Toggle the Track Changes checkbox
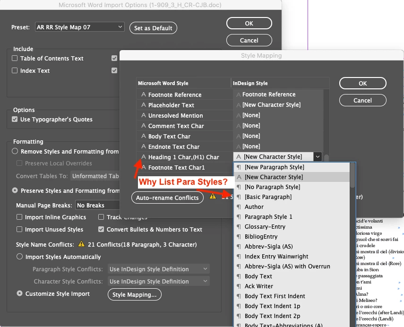 (101, 217)
